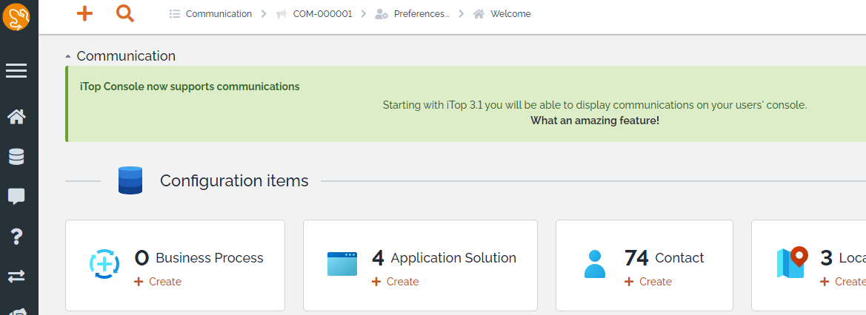Viewport: 866px width, 315px height.
Task: Click the Application Solution window icon
Action: click(x=342, y=264)
